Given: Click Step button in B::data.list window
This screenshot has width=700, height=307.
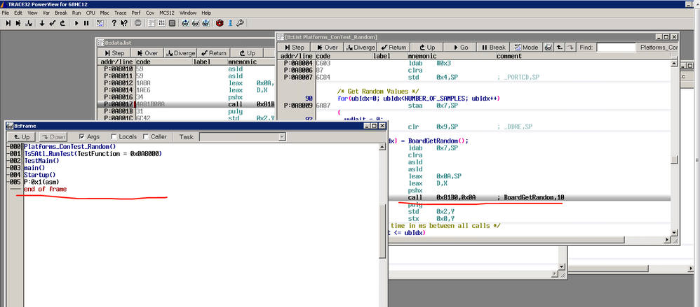Looking at the screenshot, I should [114, 53].
